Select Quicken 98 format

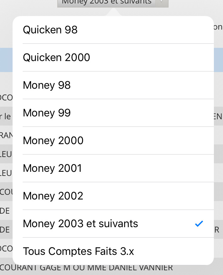tap(50, 30)
